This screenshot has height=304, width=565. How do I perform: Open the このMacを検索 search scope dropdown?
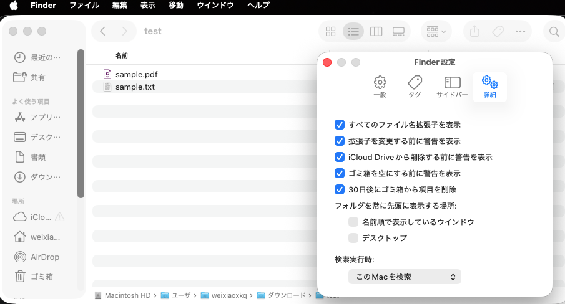click(405, 277)
